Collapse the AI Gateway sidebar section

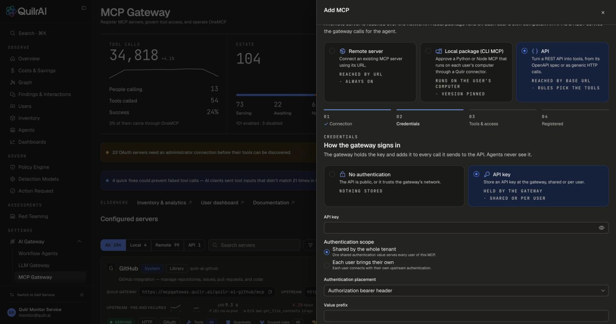pos(79,242)
